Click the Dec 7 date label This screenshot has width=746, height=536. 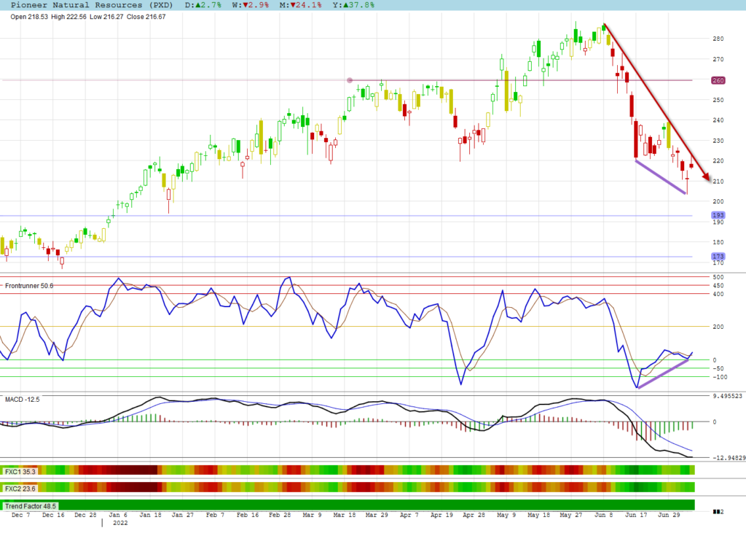coord(21,515)
